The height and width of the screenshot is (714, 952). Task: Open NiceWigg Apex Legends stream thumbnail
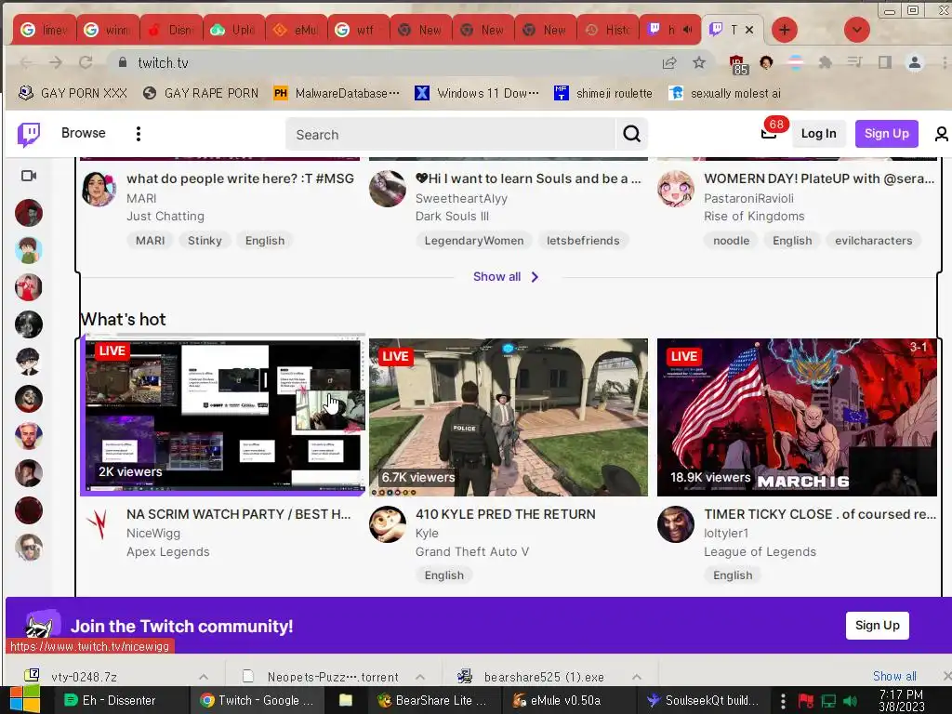(x=223, y=416)
